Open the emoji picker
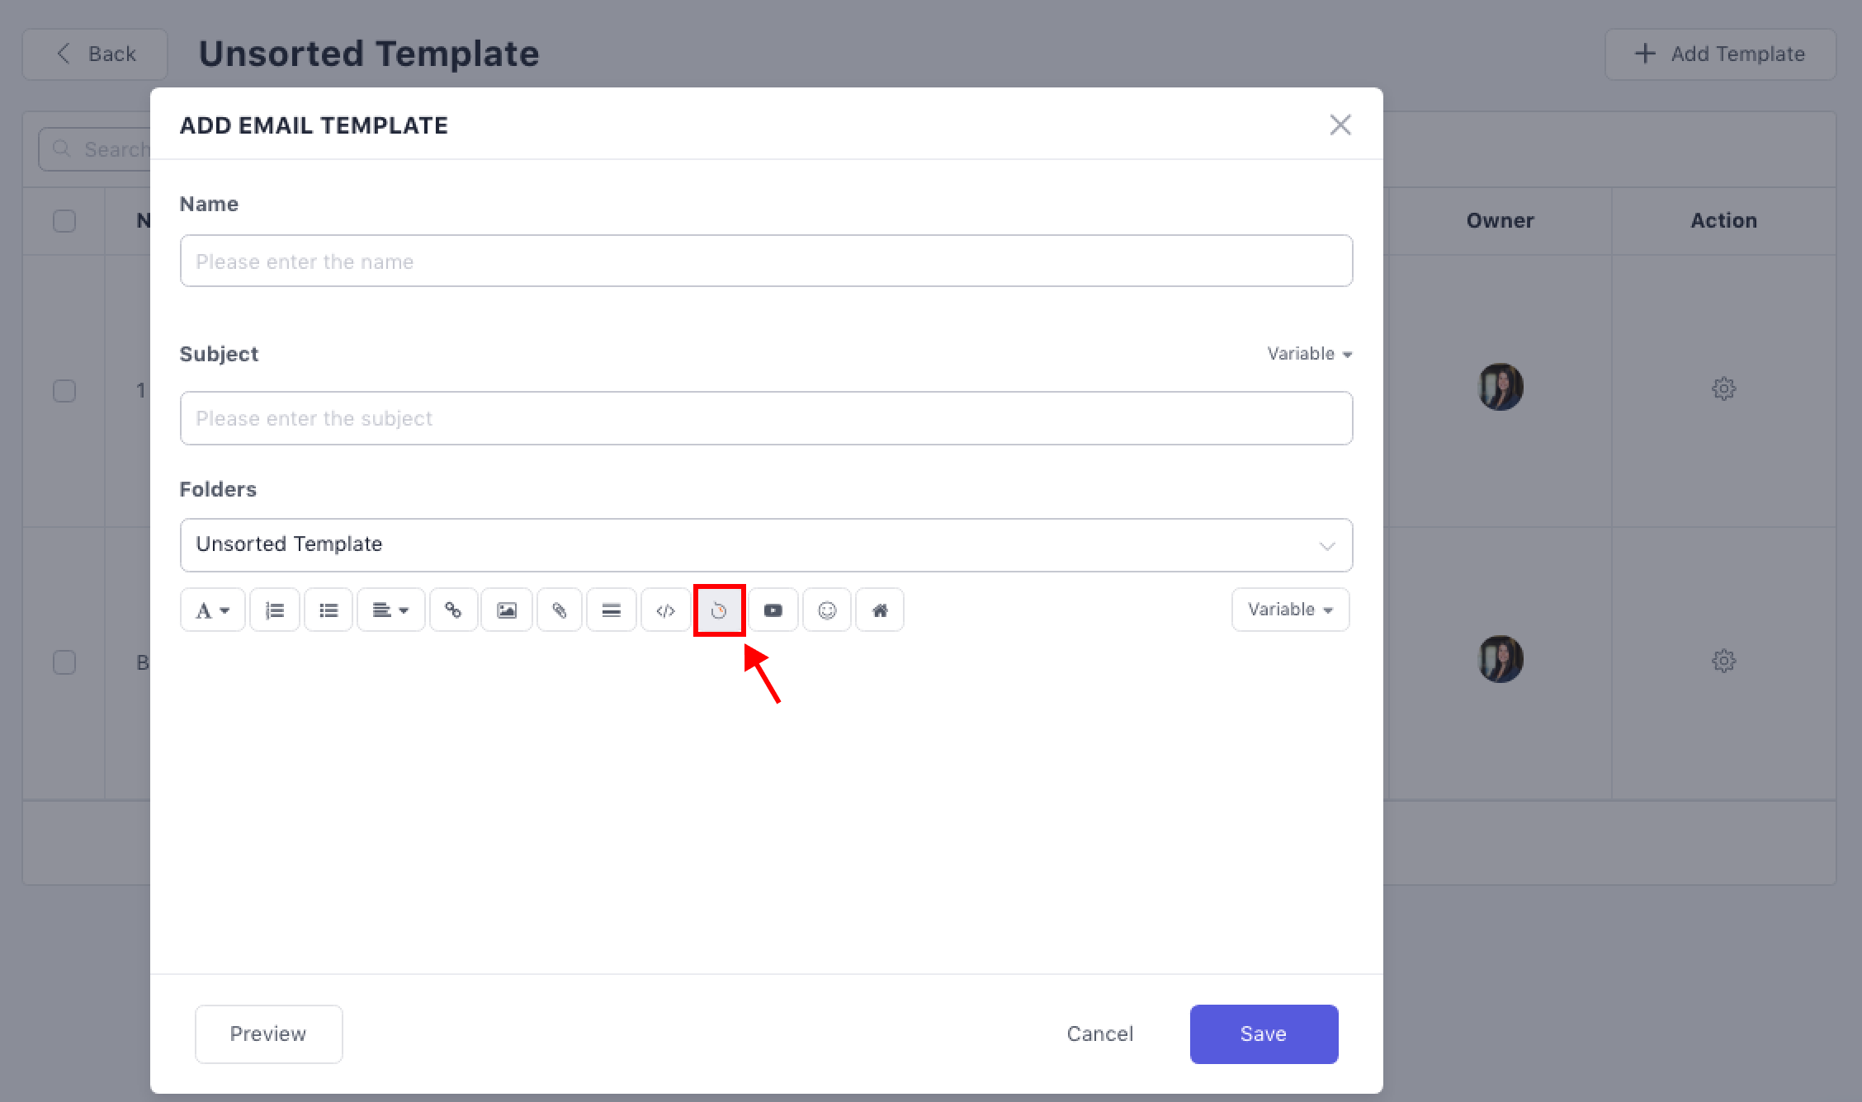The height and width of the screenshot is (1102, 1862). [x=827, y=610]
